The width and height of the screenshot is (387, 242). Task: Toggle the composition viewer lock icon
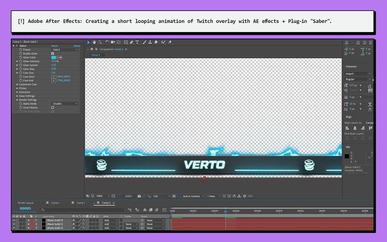[x=96, y=49]
